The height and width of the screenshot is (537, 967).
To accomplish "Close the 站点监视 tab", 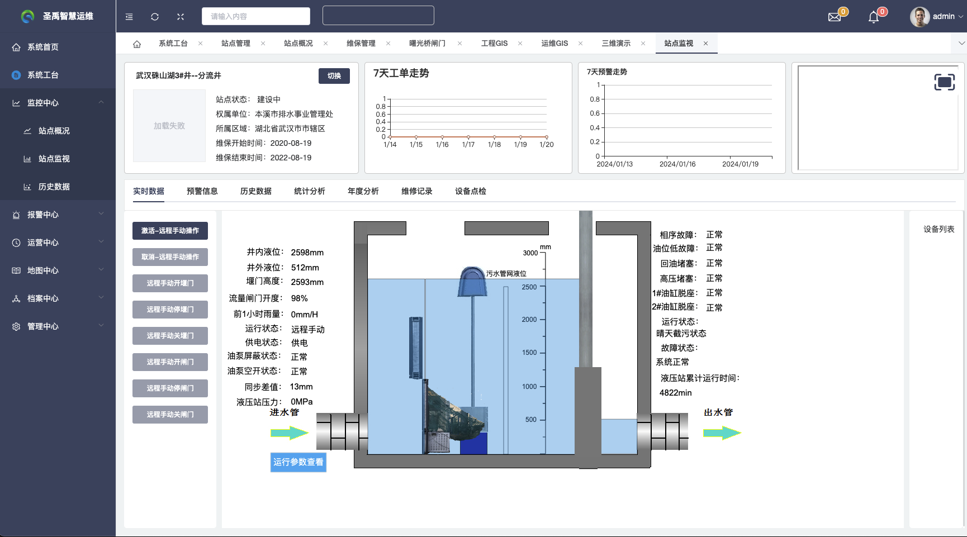I will coord(705,44).
